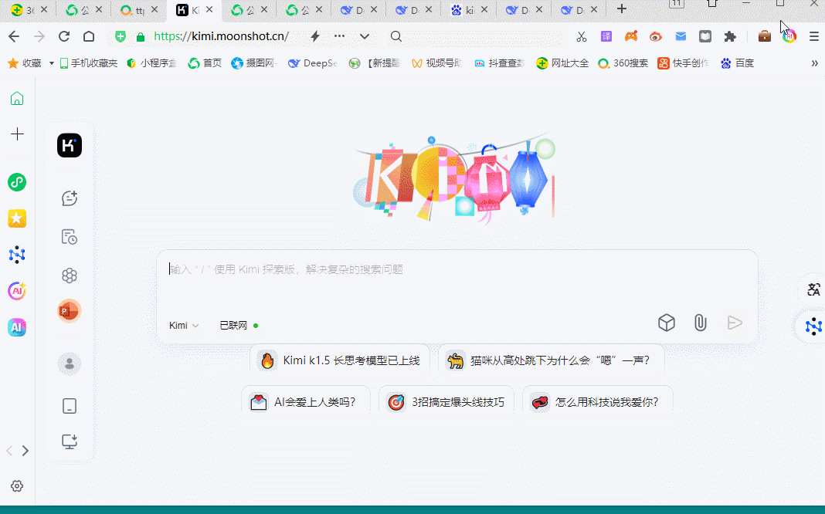Open 手机收藏夹 bookmark
This screenshot has height=514, width=825.
[88, 63]
